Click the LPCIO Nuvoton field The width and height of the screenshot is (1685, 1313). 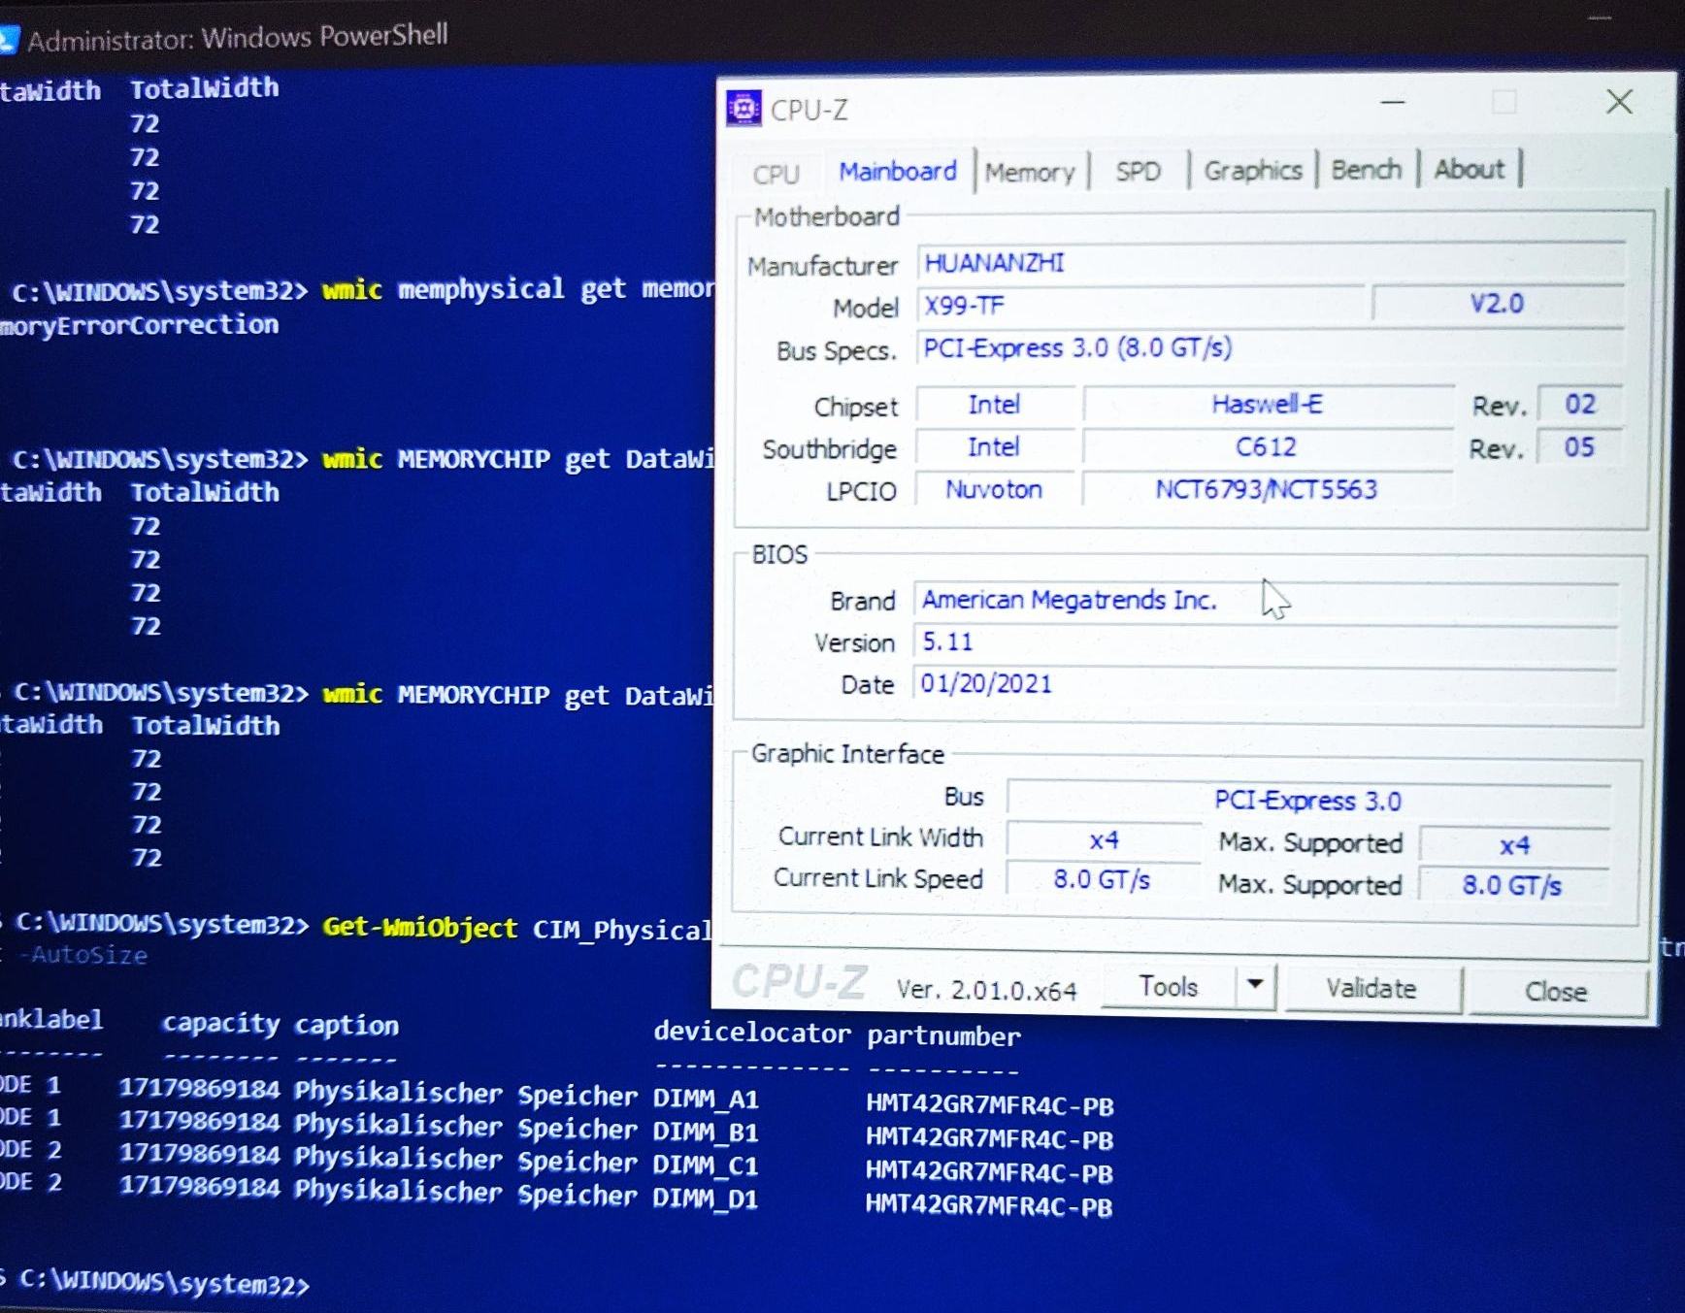(x=995, y=489)
